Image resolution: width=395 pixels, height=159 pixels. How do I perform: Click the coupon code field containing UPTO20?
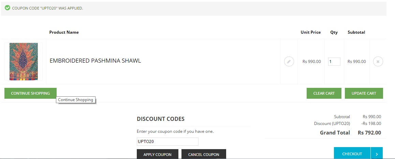[x=167, y=142]
